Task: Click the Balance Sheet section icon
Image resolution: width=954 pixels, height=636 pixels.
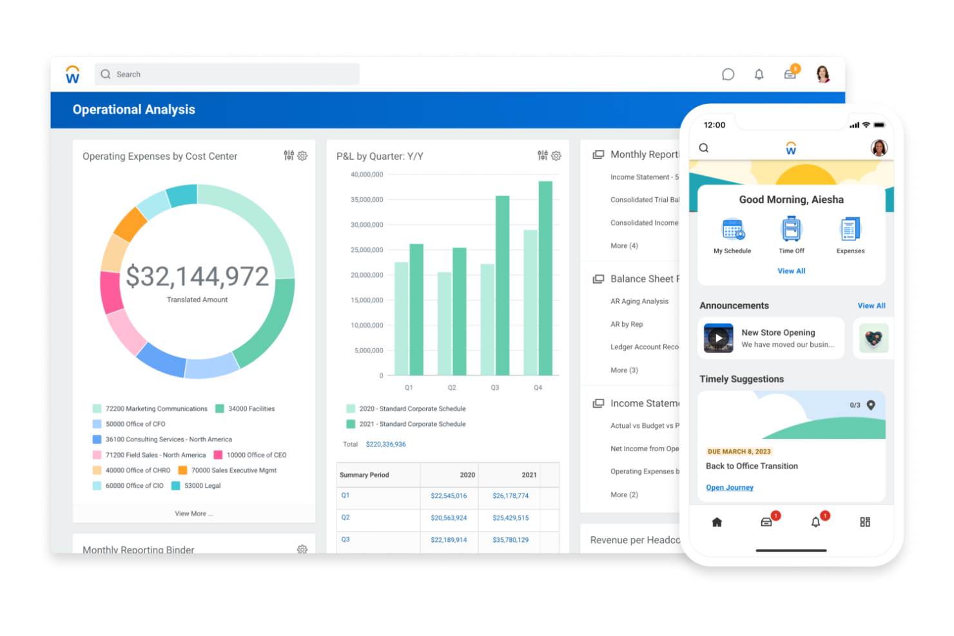Action: 598,279
